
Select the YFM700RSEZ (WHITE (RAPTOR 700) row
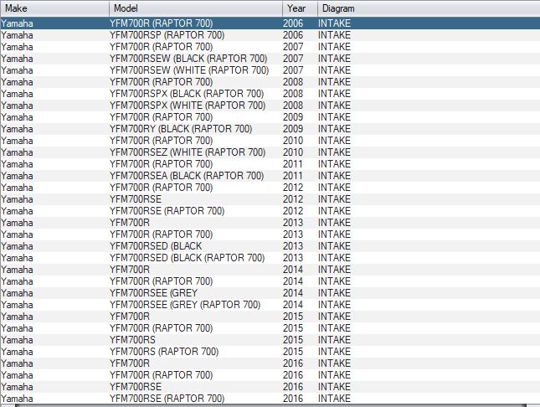pos(270,152)
